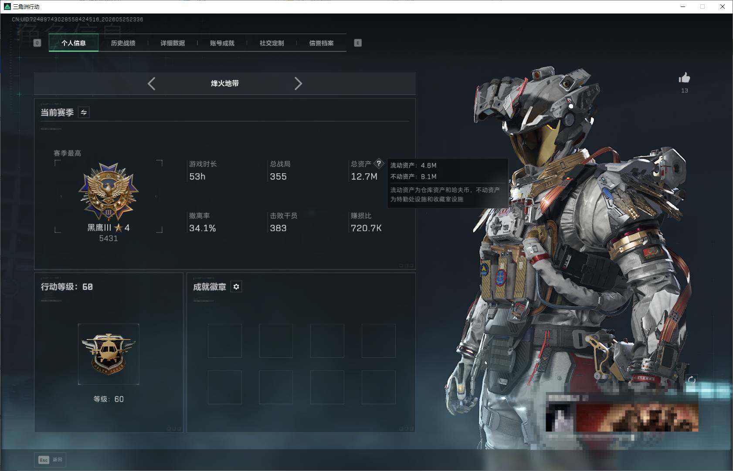Go to previous game mode arrow
This screenshot has height=471, width=733.
[x=151, y=84]
